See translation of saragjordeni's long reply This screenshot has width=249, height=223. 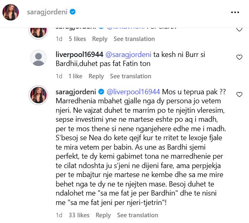coord(137,215)
